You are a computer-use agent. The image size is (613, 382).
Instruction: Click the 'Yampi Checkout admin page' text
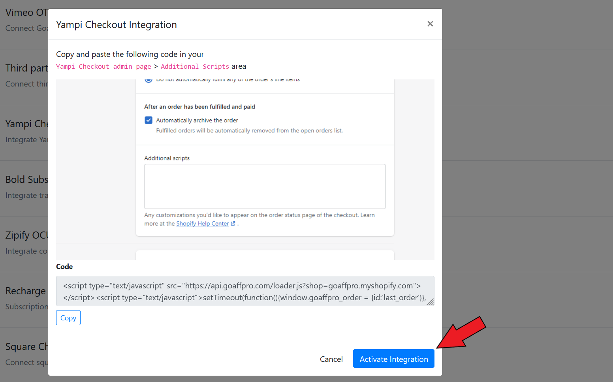(103, 66)
